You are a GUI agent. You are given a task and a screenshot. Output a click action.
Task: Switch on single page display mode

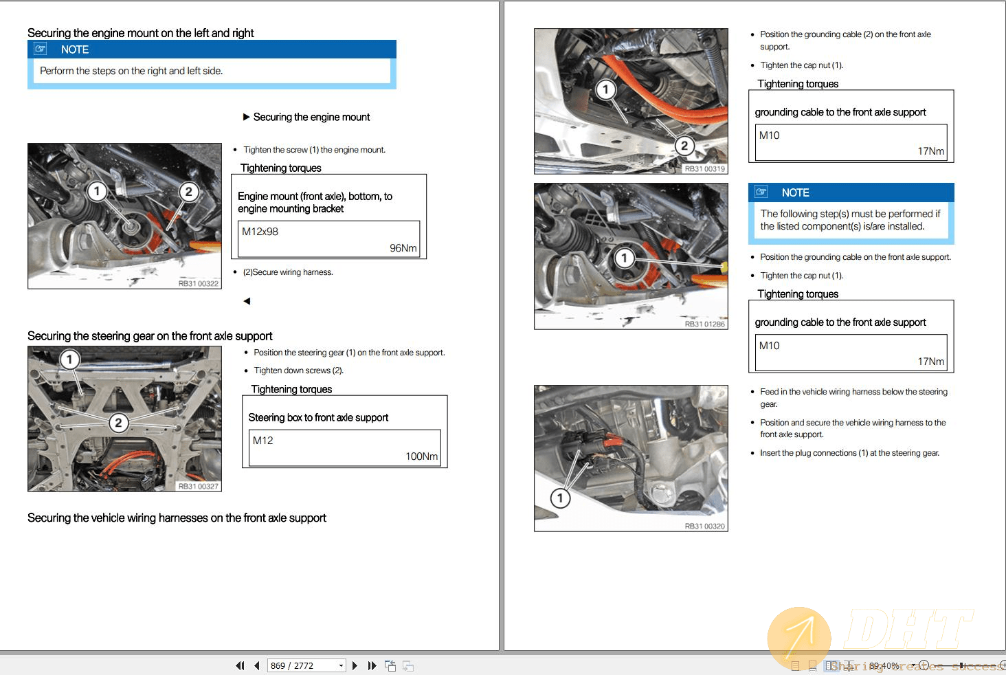pyautogui.click(x=796, y=665)
